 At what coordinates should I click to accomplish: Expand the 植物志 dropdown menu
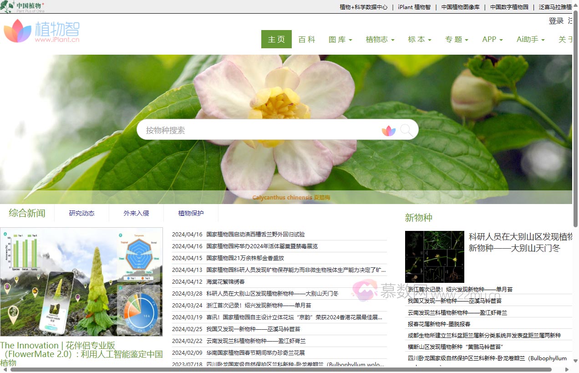click(x=380, y=39)
